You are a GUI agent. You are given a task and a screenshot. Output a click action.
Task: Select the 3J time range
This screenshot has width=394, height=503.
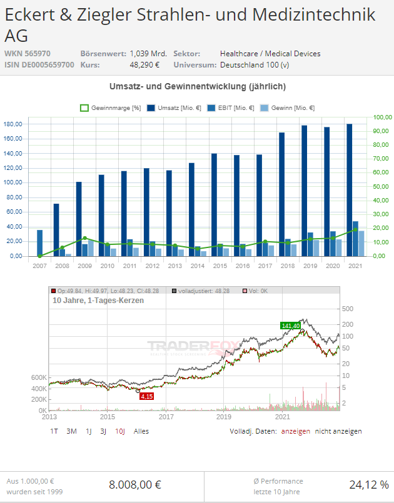pyautogui.click(x=103, y=431)
